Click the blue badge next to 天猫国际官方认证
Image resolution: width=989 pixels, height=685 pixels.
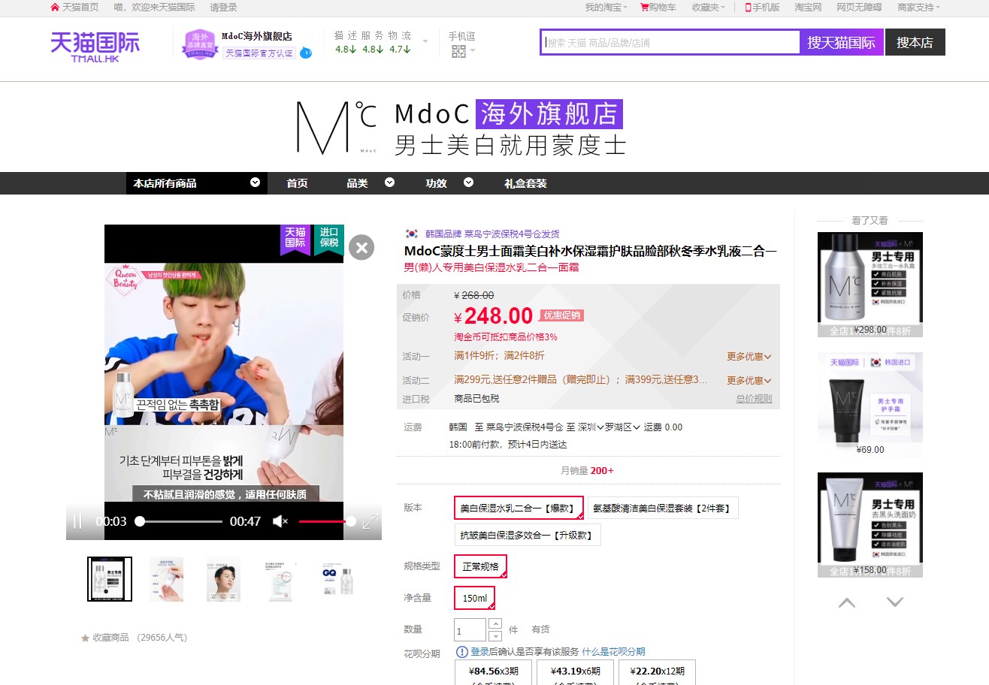point(305,53)
